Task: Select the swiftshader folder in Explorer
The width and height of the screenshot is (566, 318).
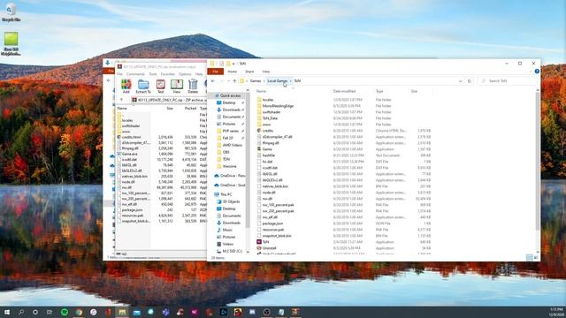Action: [272, 112]
